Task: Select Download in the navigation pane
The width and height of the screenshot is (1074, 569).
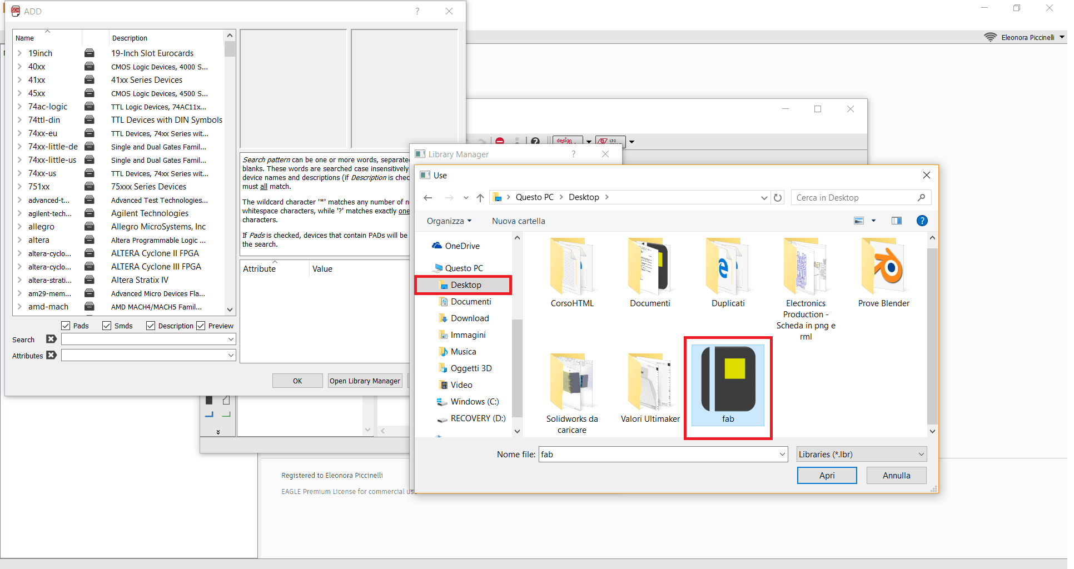Action: pos(470,318)
